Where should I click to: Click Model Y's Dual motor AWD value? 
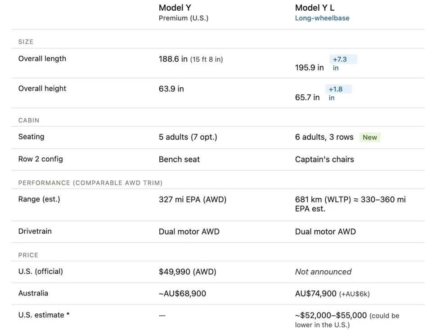tap(189, 232)
